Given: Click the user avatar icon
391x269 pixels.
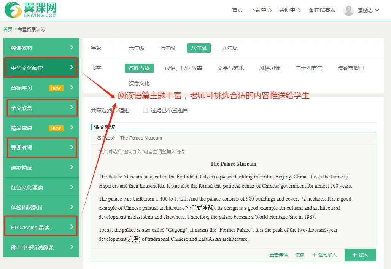Looking at the screenshot, I should (x=348, y=10).
